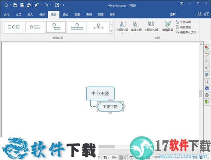Screen dimensions: 211x160
Task: Choose the selected tree layout thumbnail
Action: click(56, 27)
